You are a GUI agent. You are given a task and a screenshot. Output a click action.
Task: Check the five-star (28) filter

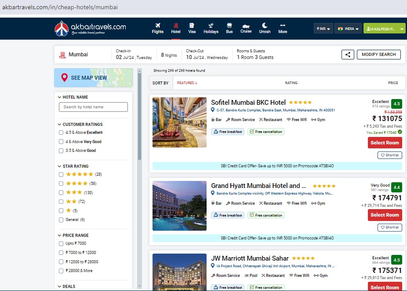coord(61,174)
